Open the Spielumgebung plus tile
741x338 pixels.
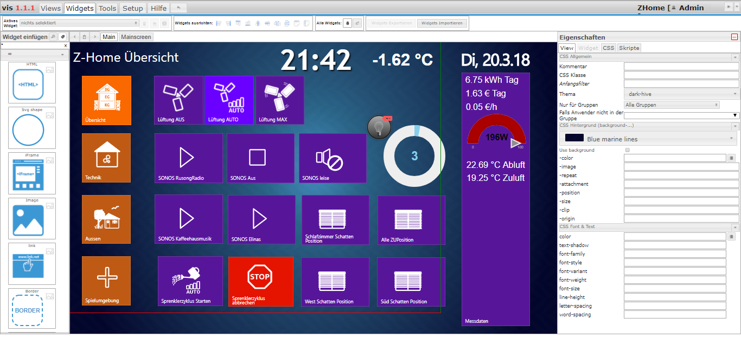click(x=106, y=281)
